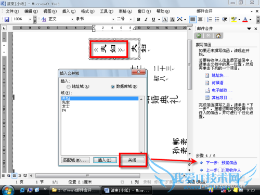Go to 上一步: 选取收件人

223,170
